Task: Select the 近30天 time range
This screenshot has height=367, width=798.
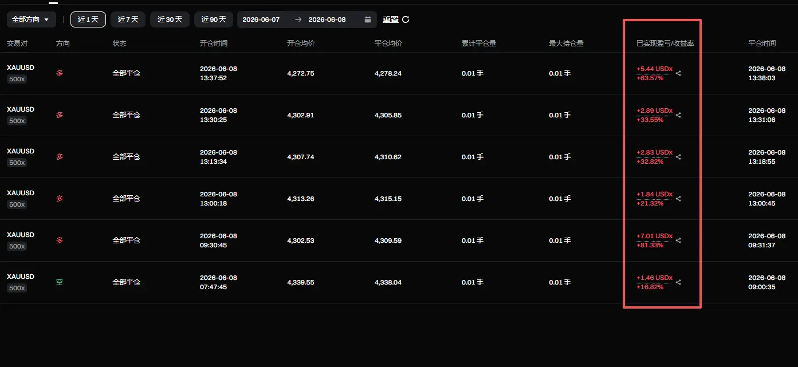Action: point(170,19)
